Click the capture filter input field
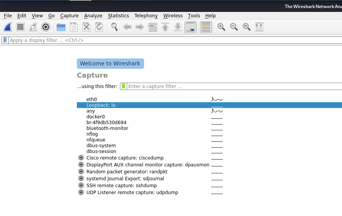This screenshot has width=342, height=216. pos(231,86)
